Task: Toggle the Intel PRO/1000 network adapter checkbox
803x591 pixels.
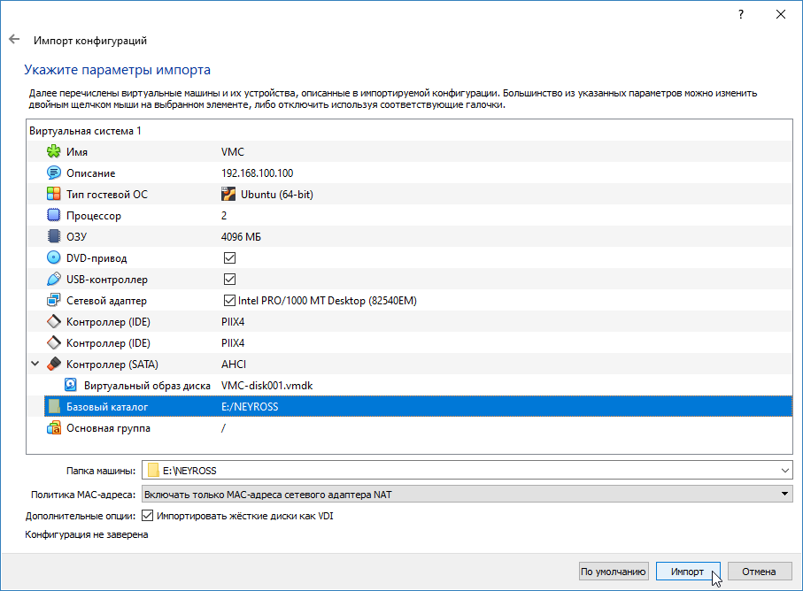Action: pyautogui.click(x=230, y=301)
